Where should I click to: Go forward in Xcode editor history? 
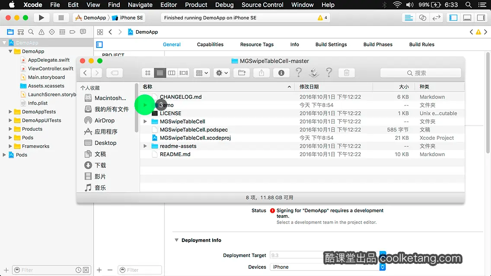pyautogui.click(x=120, y=32)
